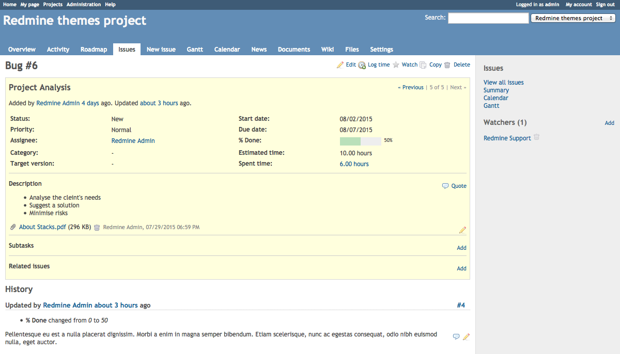Click the pencil icon to edit note #4

pos(467,336)
